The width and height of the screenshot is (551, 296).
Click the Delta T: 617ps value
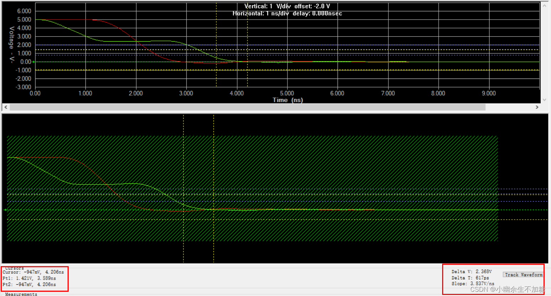point(470,278)
